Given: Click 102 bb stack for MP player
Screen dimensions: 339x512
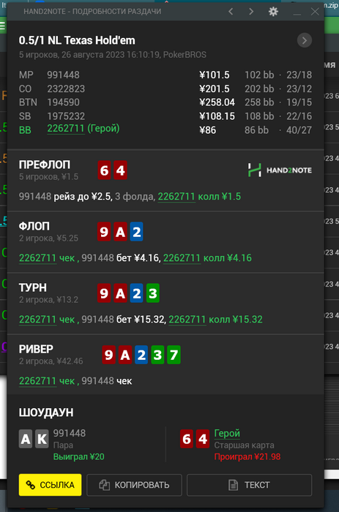Looking at the screenshot, I should 259,75.
